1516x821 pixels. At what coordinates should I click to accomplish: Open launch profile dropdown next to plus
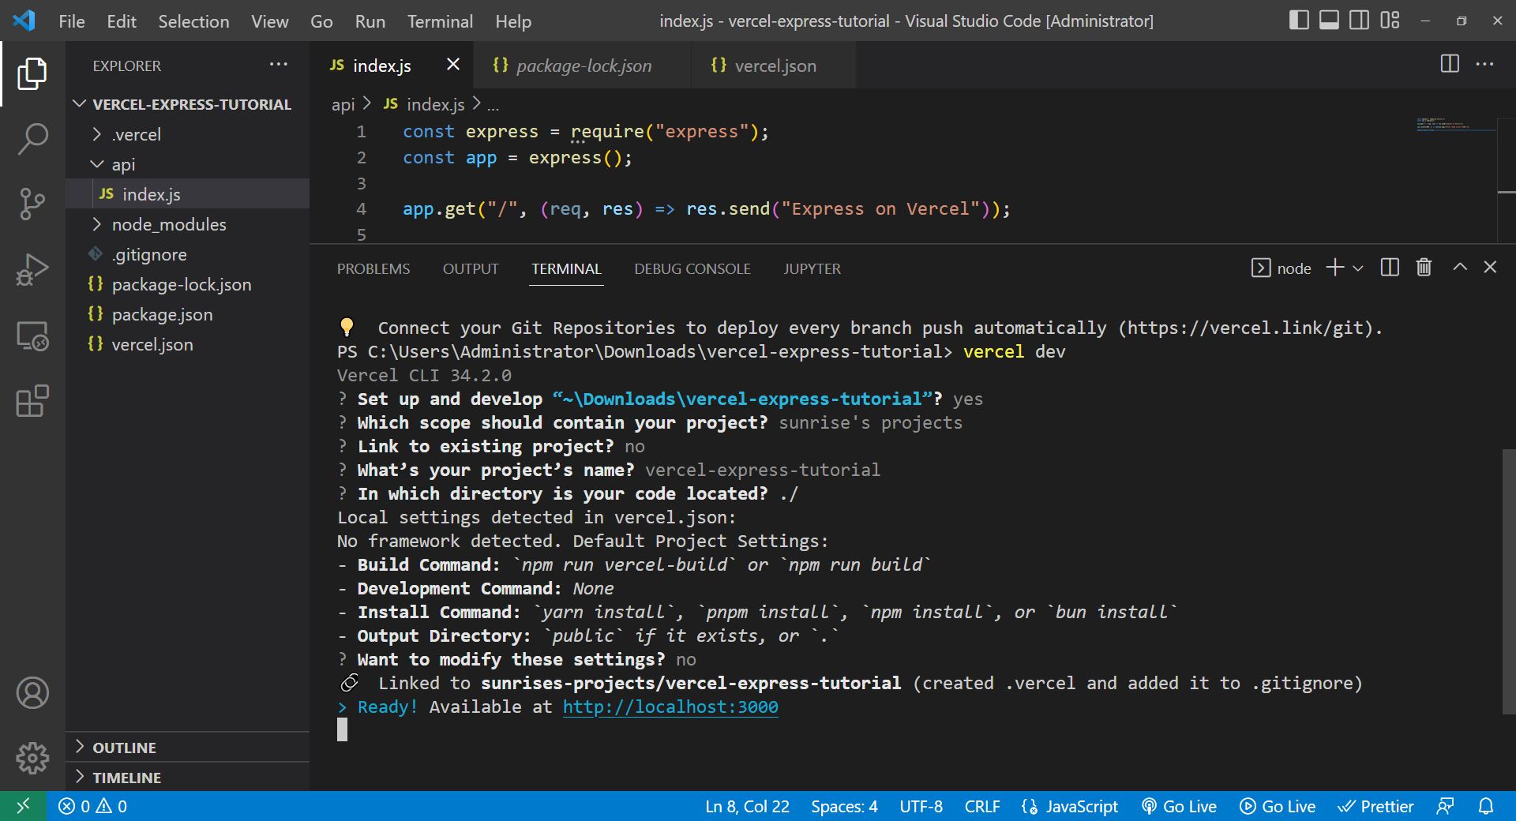[x=1358, y=268]
